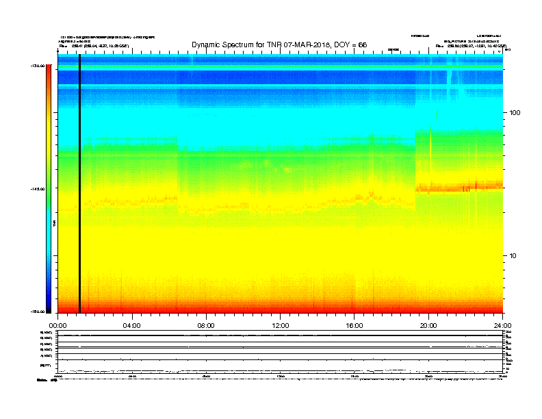Viewport: 542px width, 419px height.
Task: Select the 12:00 time axis label
Action: pos(281,326)
